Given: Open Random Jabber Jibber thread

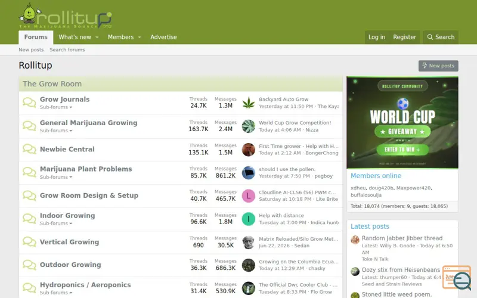Looking at the screenshot, I should 402,238.
